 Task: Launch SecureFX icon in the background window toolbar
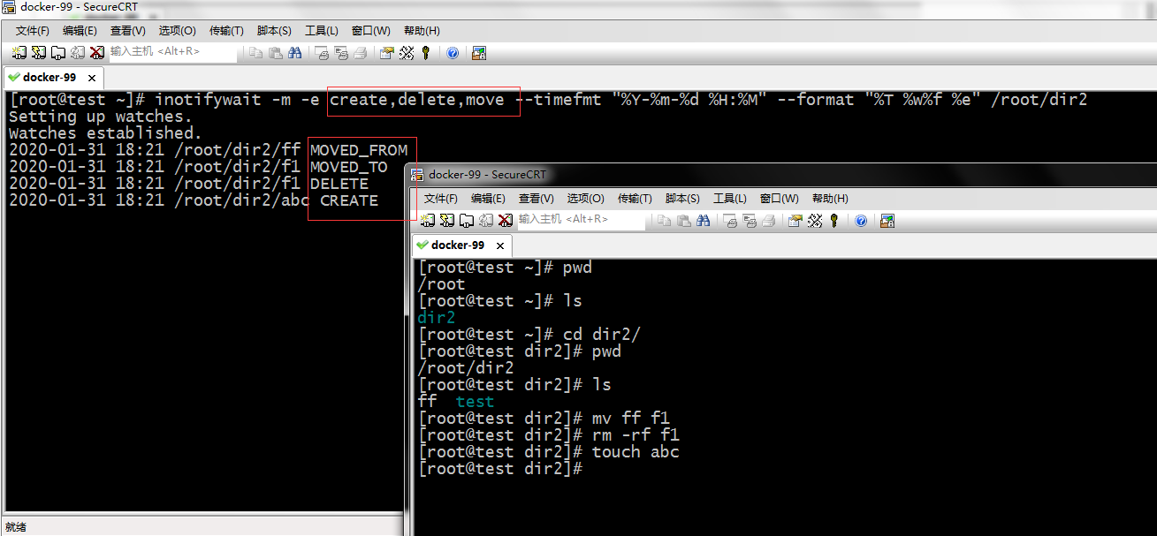[478, 53]
